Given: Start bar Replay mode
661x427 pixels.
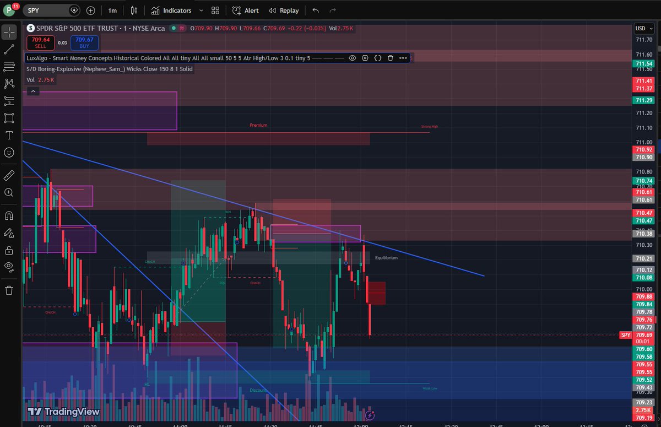Looking at the screenshot, I should [284, 10].
